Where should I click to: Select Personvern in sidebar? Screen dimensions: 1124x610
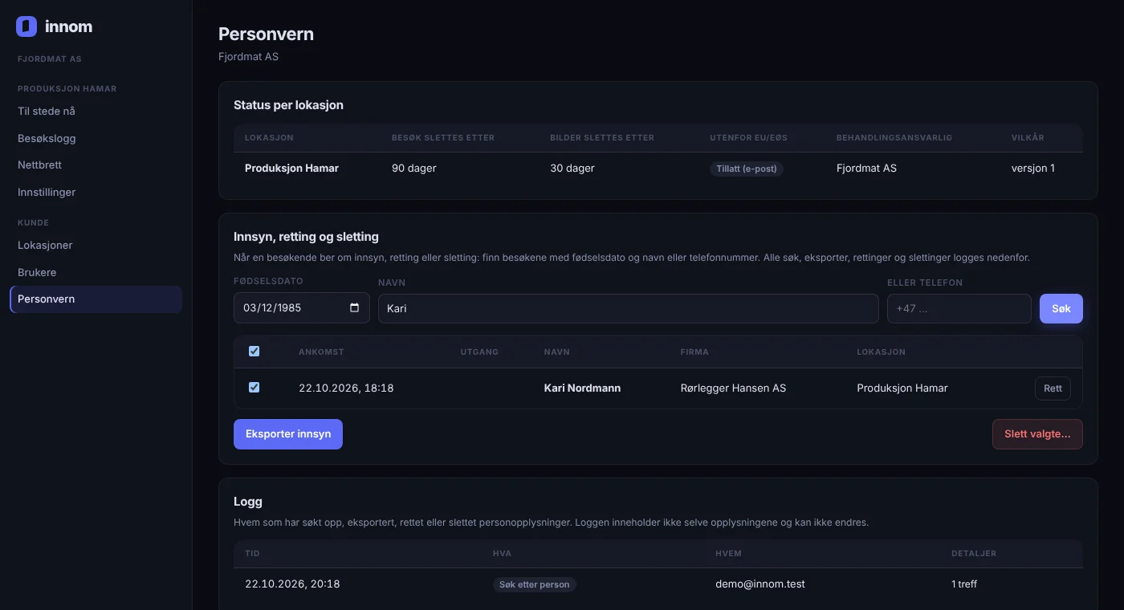click(x=96, y=299)
